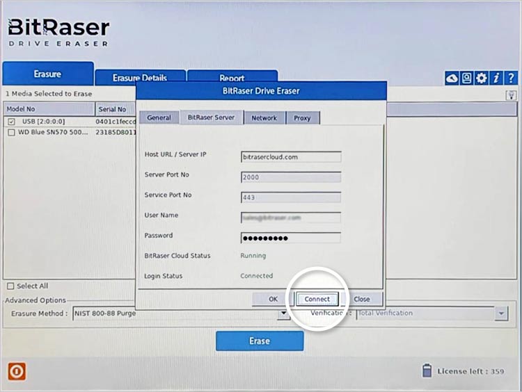
Task: Expand the Erasure Method dropdown arrow
Action: coord(283,313)
